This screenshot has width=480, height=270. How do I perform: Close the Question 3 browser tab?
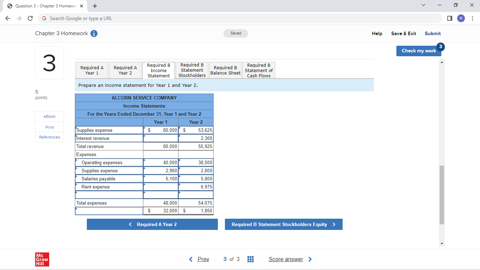coord(82,6)
